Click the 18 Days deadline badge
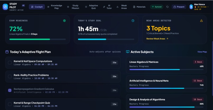213x110 pixels. click(x=198, y=99)
